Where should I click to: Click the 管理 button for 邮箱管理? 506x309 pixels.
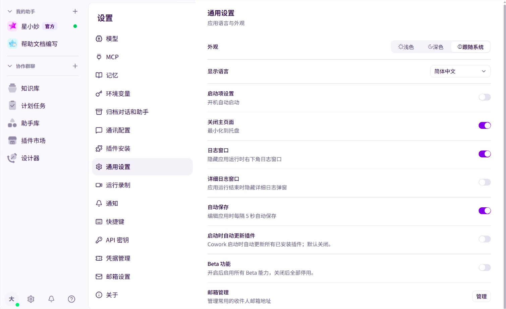click(482, 297)
